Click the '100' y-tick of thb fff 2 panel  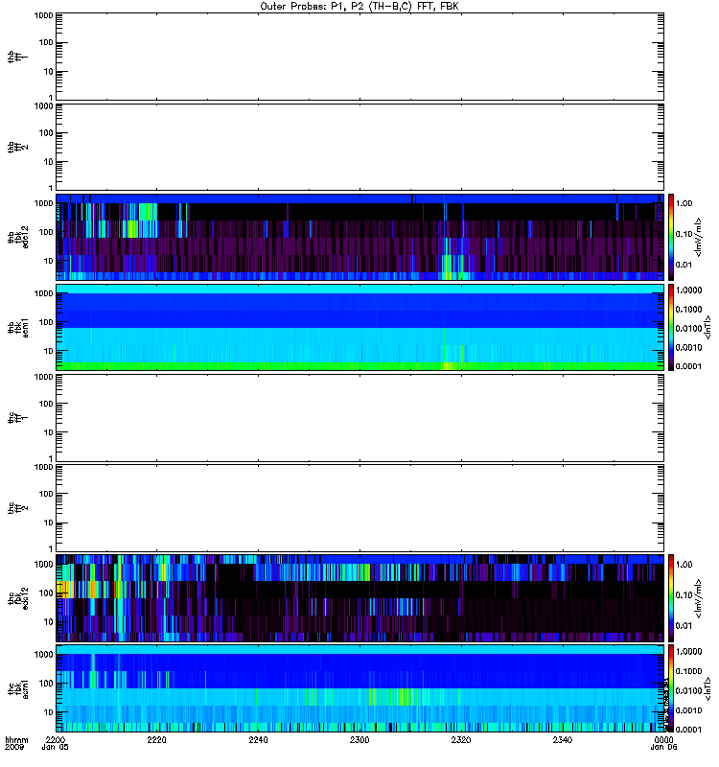(x=46, y=133)
